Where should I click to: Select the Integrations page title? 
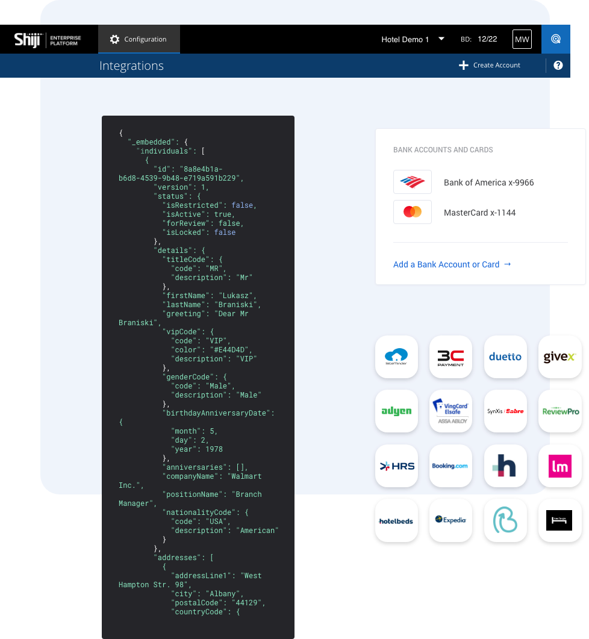[131, 66]
